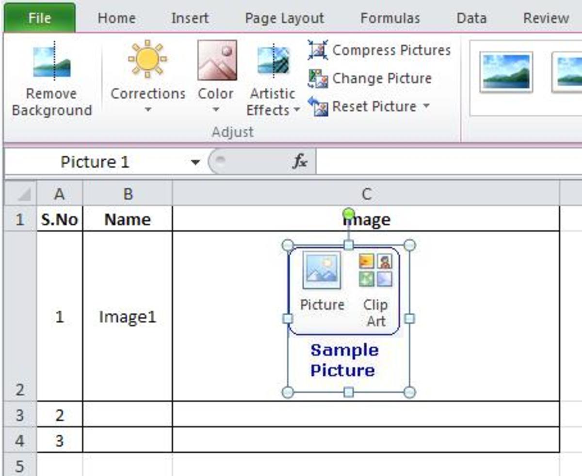Select the Data ribbon tab

click(471, 18)
